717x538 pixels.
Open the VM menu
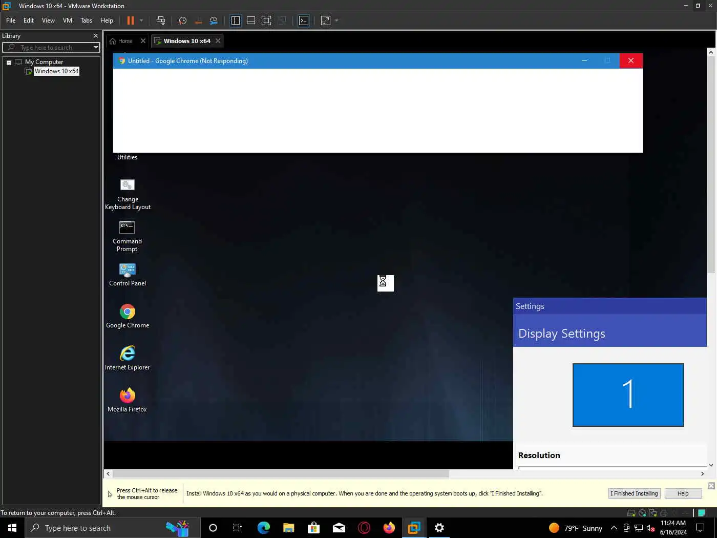(x=68, y=20)
